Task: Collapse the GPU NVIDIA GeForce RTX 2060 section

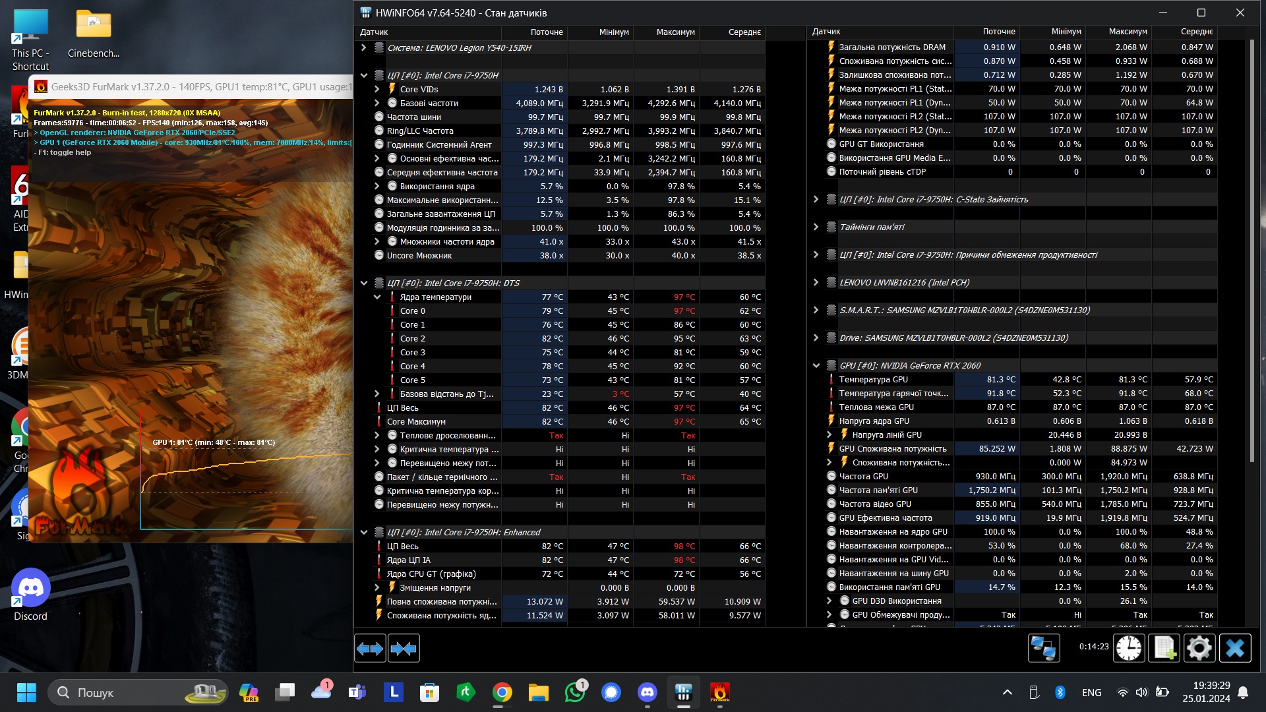Action: click(x=816, y=365)
